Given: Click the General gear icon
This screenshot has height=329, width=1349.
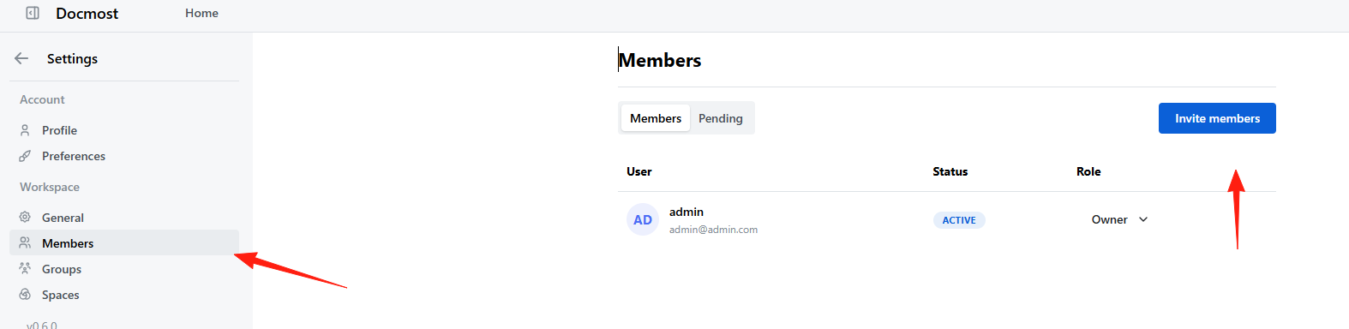Looking at the screenshot, I should (x=25, y=218).
